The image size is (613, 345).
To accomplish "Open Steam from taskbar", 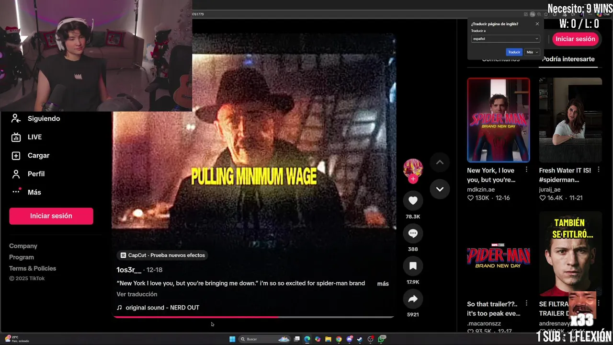I will click(x=360, y=339).
